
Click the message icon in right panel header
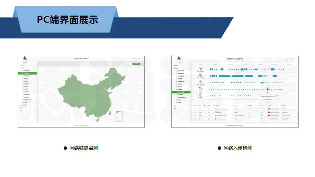pos(287,59)
